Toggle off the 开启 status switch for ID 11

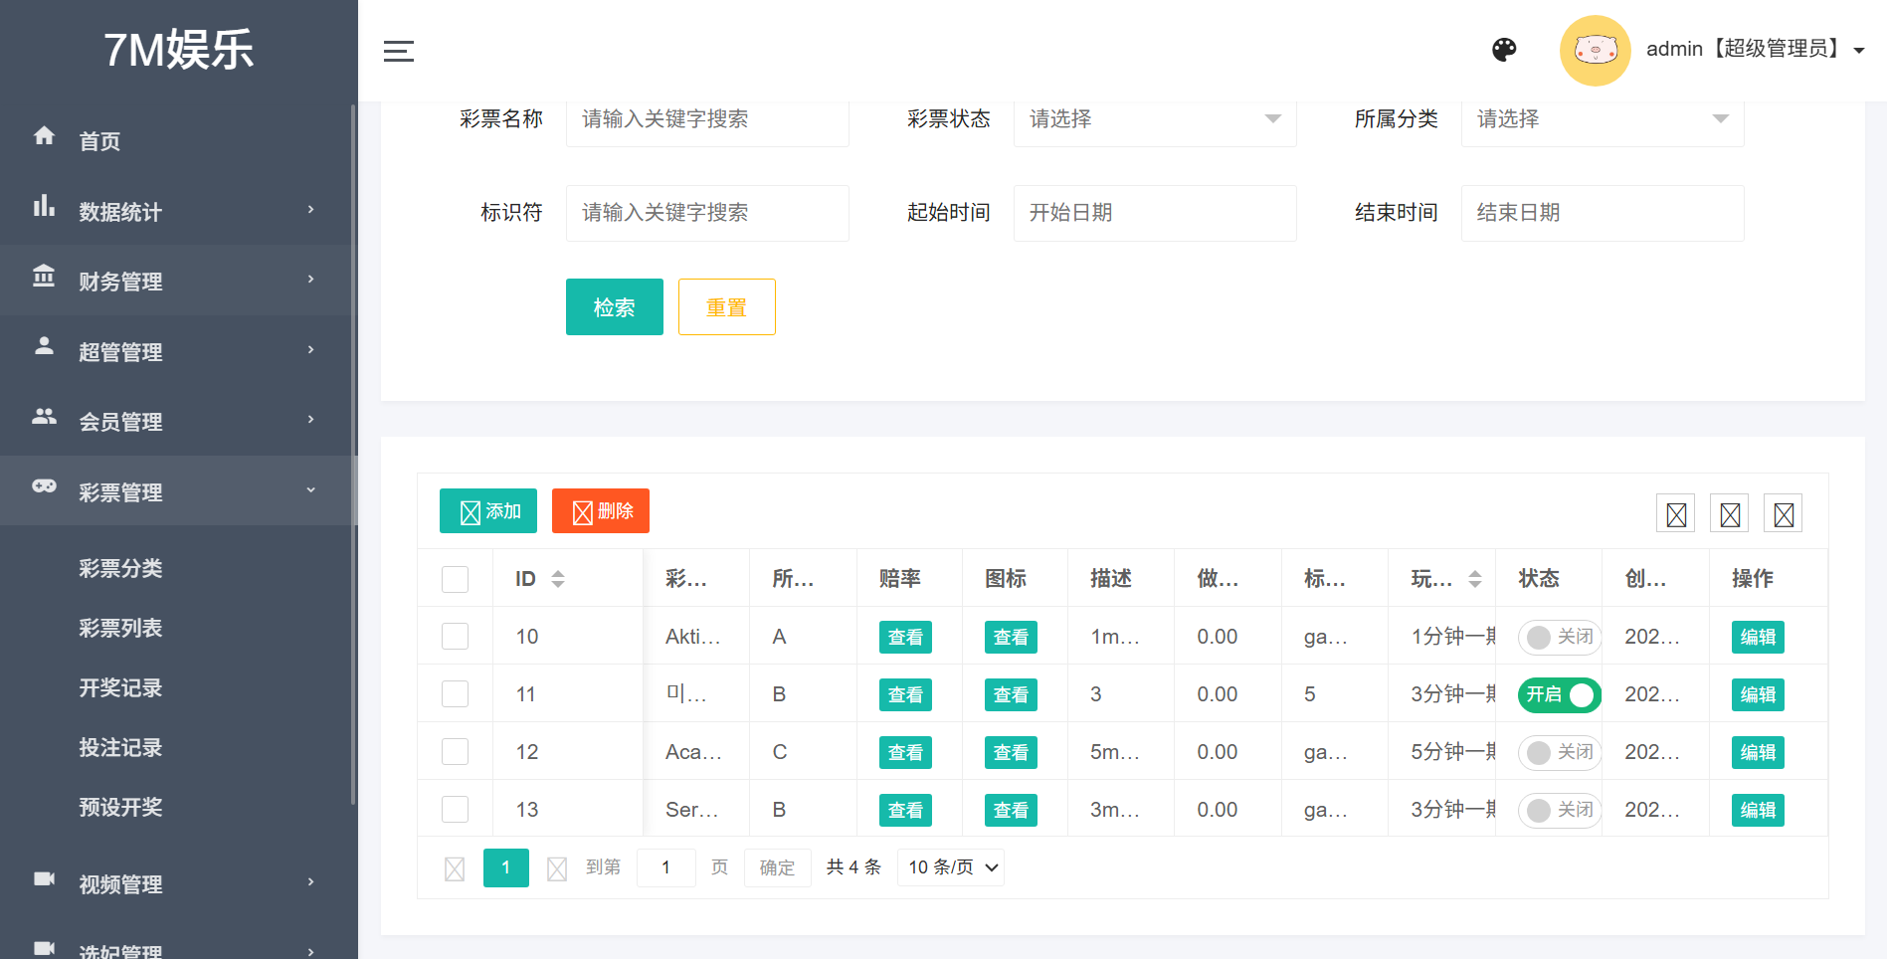[x=1559, y=694]
